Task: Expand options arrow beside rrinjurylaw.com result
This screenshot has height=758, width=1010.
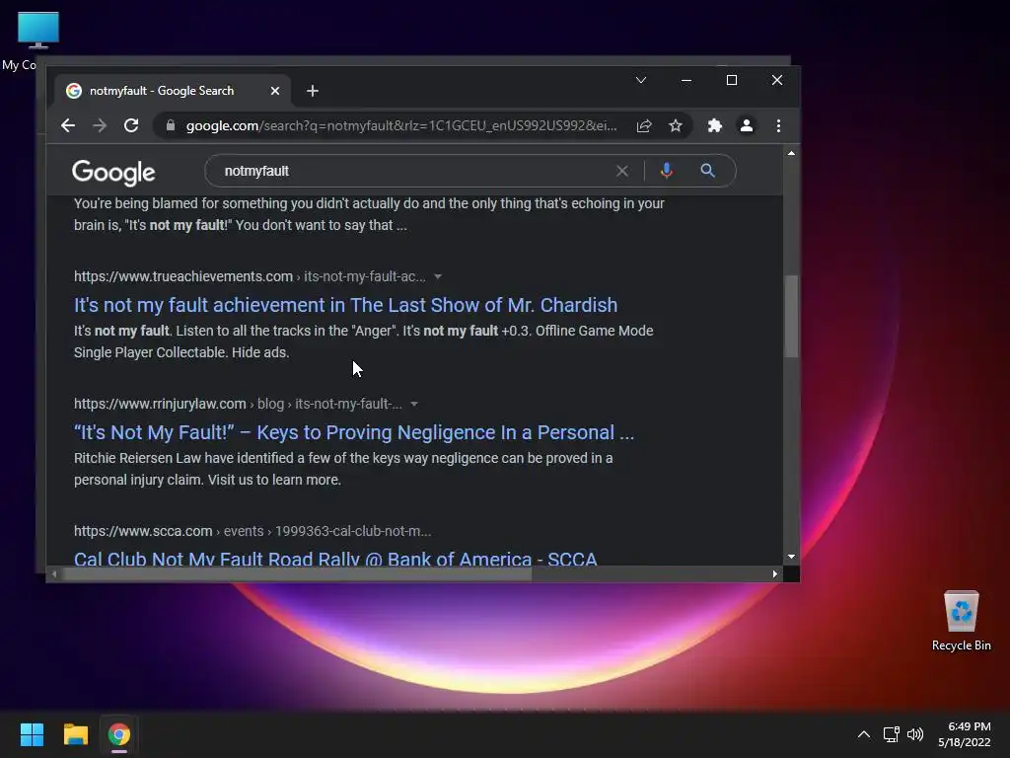Action: point(414,404)
